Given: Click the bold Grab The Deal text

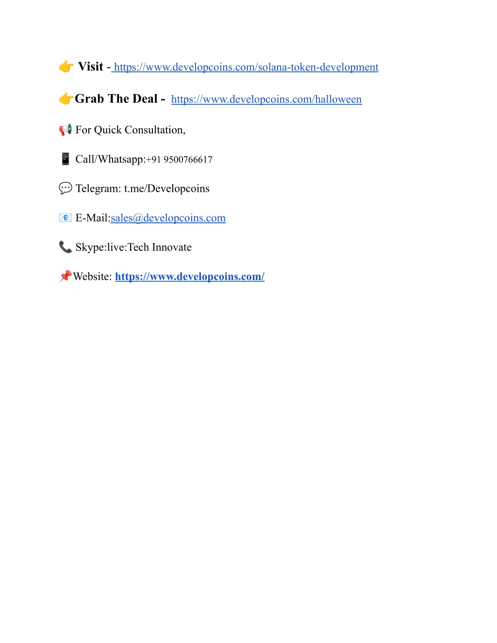Looking at the screenshot, I should coord(116,99).
